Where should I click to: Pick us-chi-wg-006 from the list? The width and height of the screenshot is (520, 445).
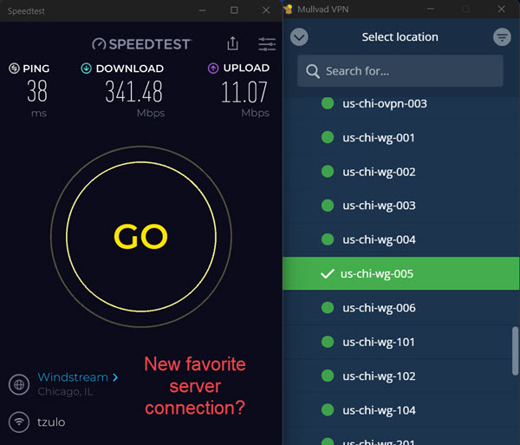coord(379,308)
